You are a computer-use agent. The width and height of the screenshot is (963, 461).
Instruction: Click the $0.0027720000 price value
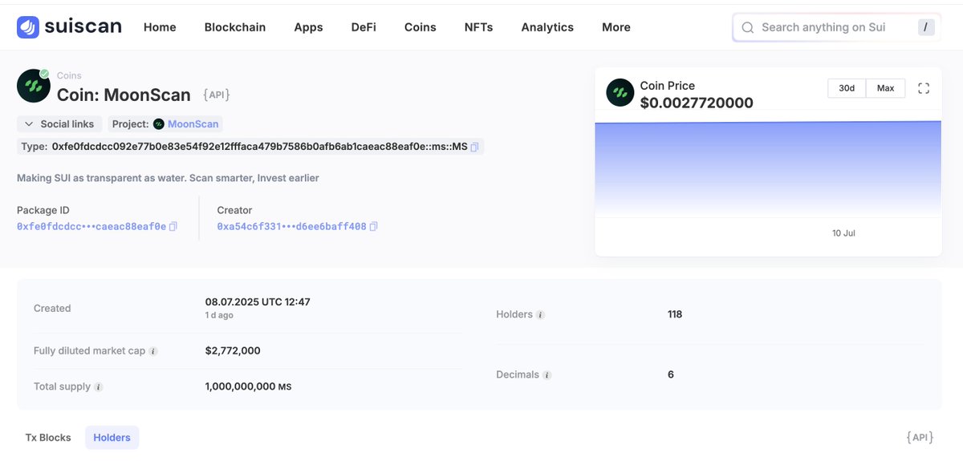click(x=697, y=103)
